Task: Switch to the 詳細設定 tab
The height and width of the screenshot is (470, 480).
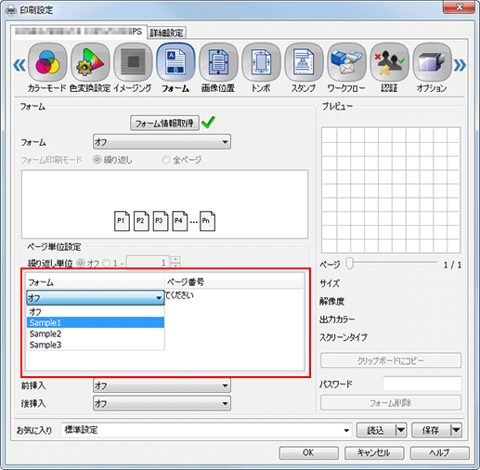Action: (x=166, y=33)
